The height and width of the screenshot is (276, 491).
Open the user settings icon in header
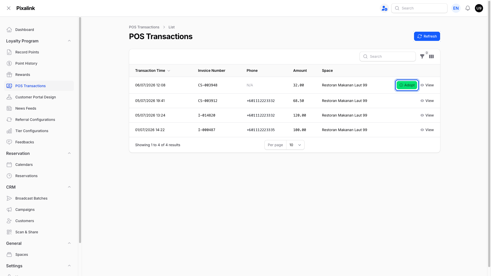coord(384,8)
